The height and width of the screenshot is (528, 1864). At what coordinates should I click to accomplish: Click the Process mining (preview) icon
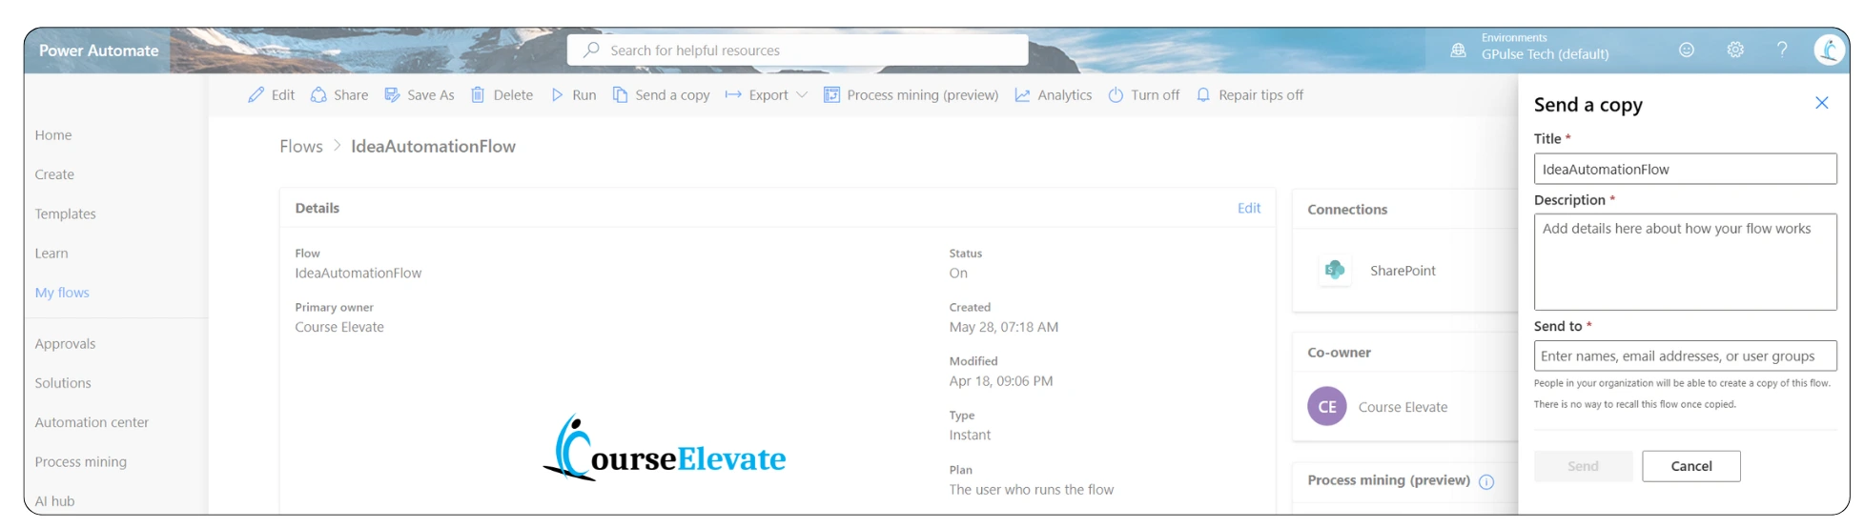(x=831, y=95)
